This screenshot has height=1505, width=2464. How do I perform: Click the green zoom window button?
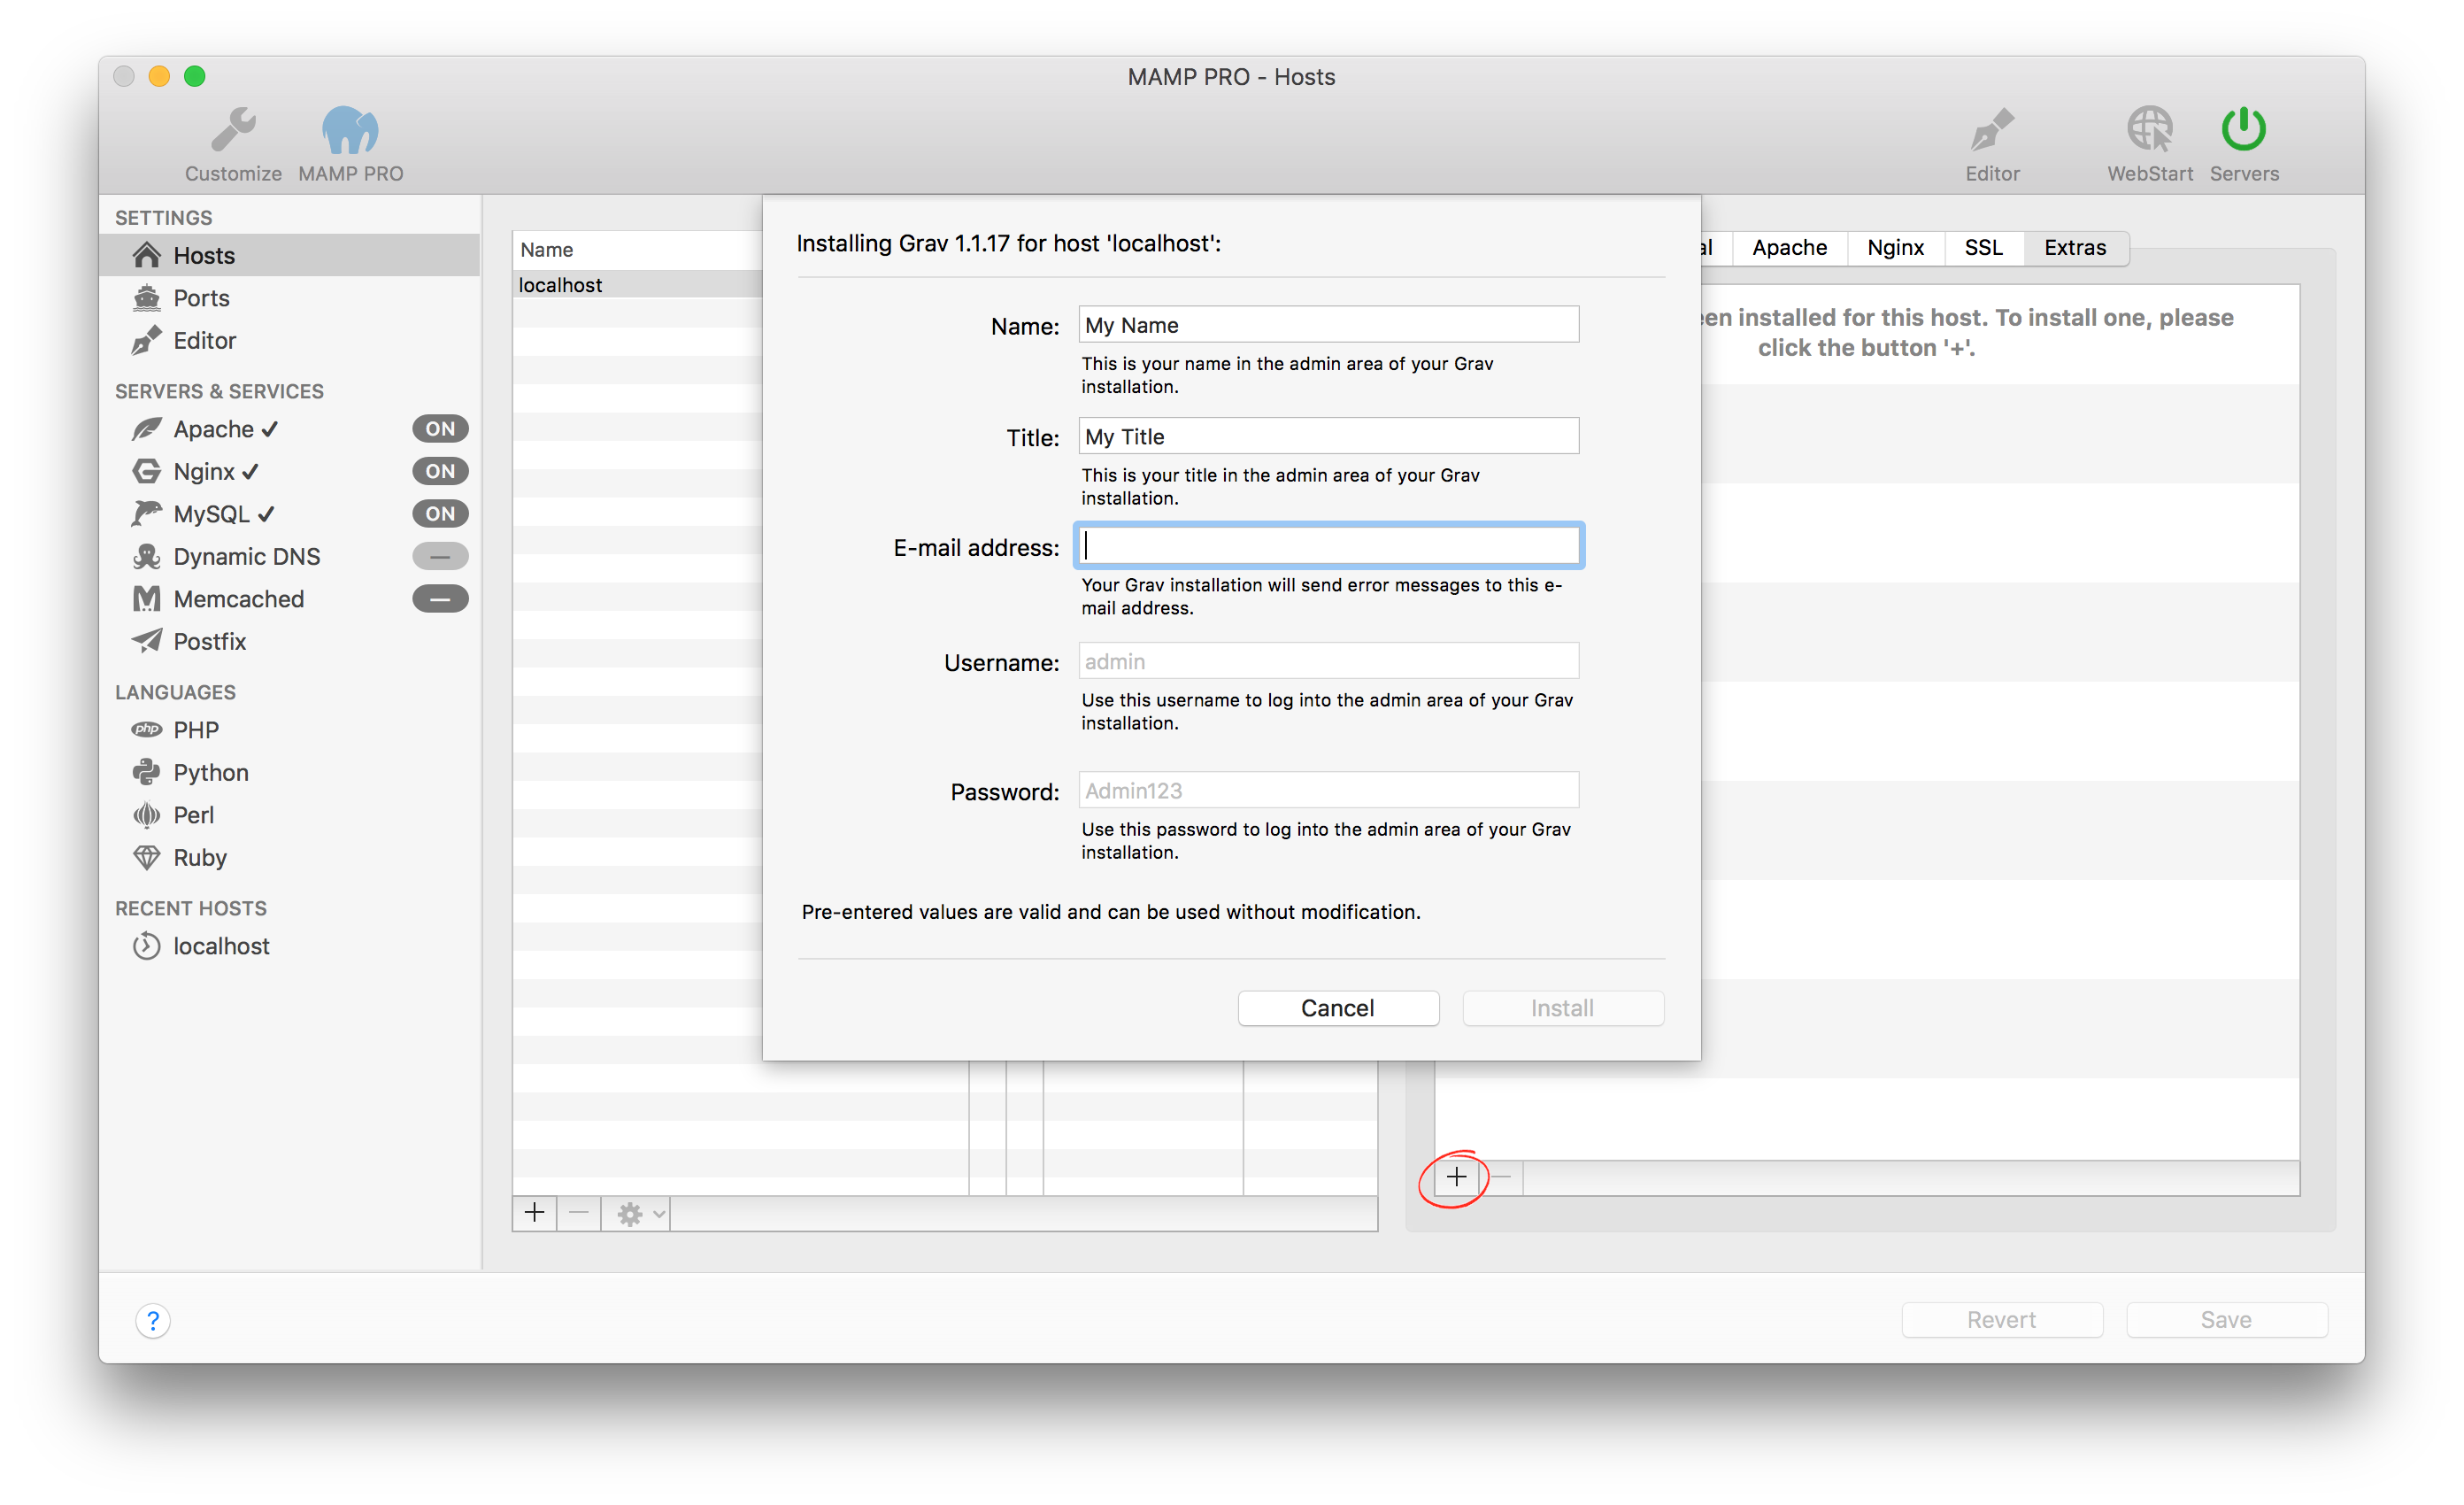coord(195,76)
